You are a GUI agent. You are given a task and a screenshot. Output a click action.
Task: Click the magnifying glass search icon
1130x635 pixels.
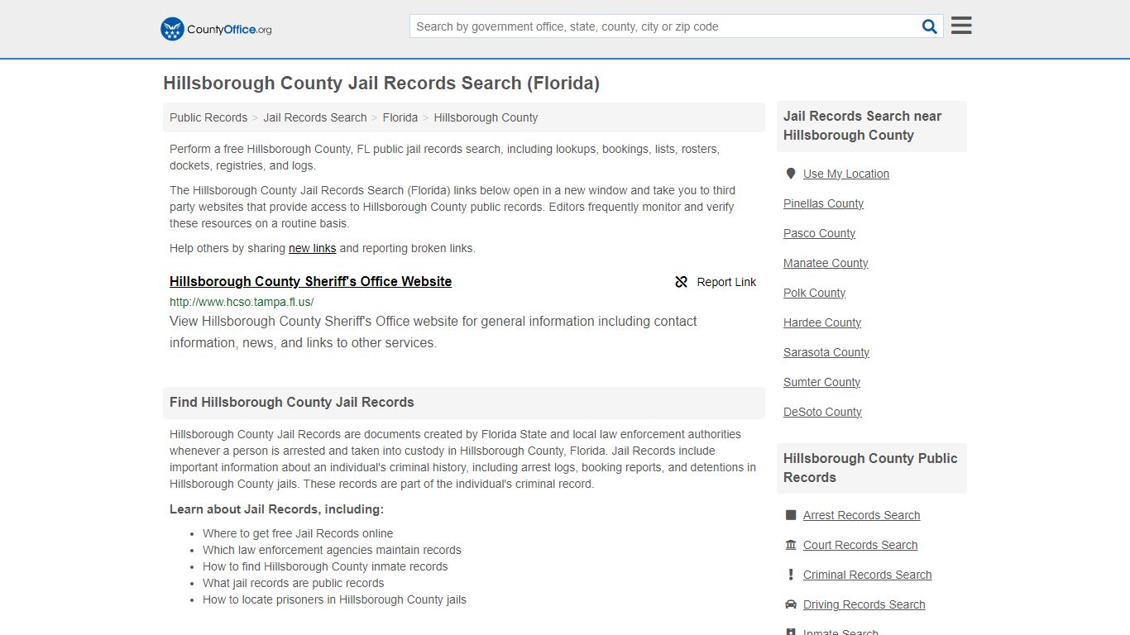(x=929, y=26)
